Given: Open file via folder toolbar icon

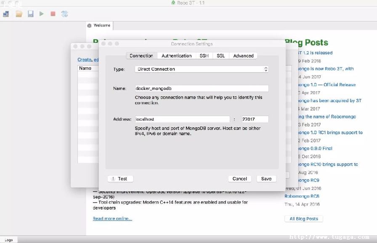Looking at the screenshot, I should [19, 14].
